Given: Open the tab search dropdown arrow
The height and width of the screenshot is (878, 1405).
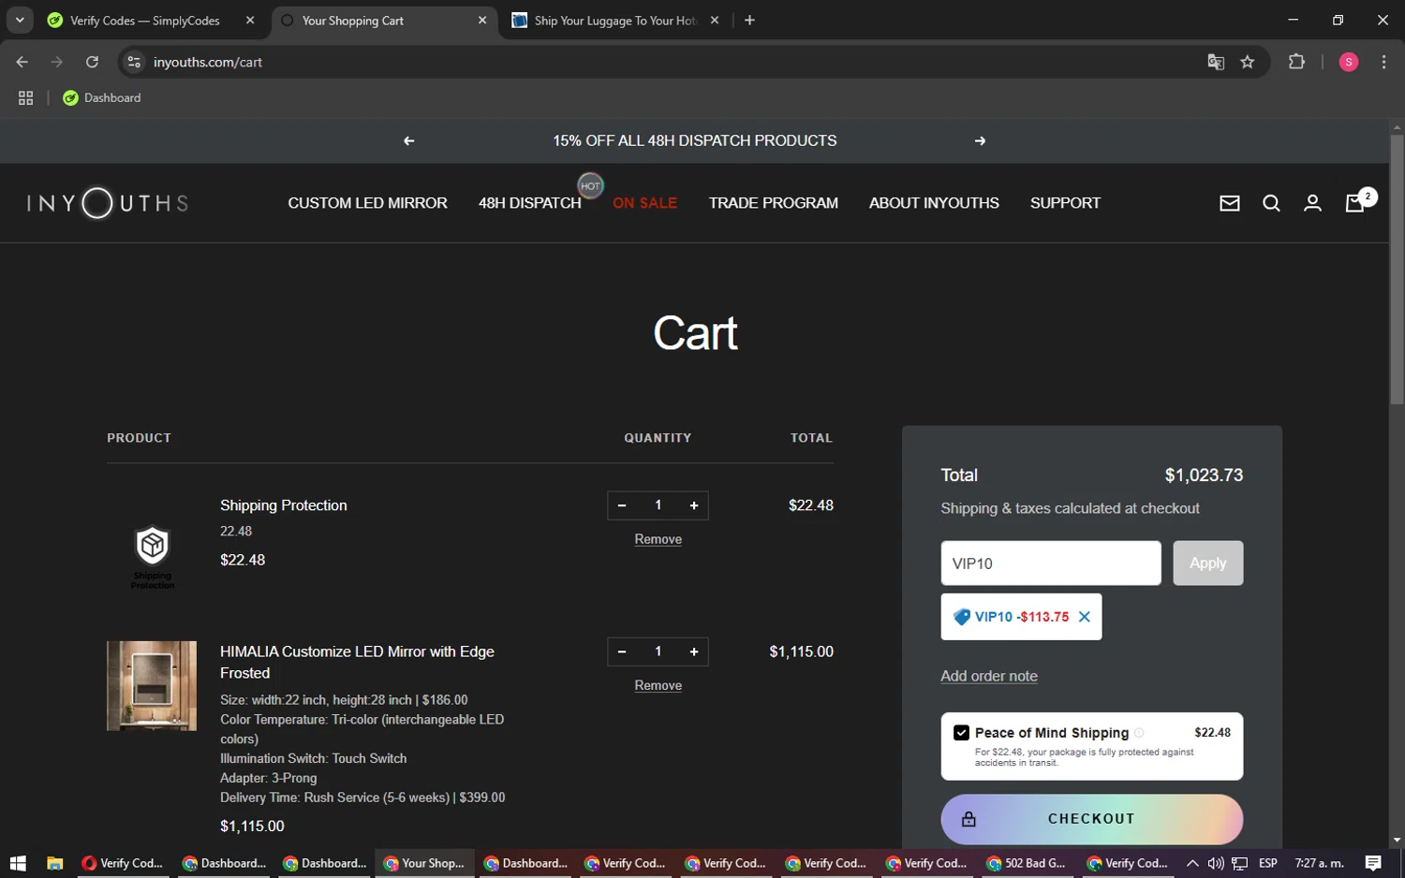Looking at the screenshot, I should pyautogui.click(x=20, y=20).
